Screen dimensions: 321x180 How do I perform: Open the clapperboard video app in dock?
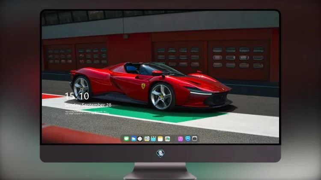click(x=153, y=139)
